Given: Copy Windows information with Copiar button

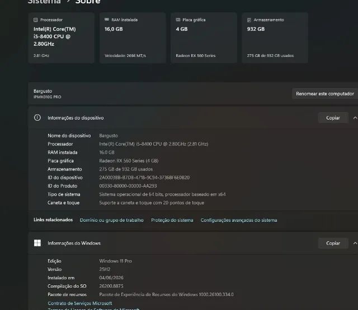Looking at the screenshot, I should [333, 243].
